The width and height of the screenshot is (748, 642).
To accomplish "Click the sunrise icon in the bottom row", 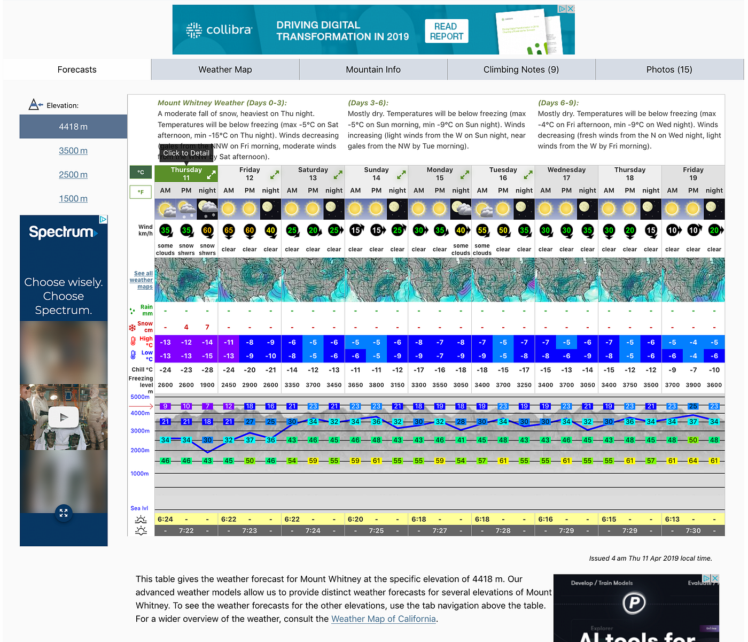I will point(140,519).
